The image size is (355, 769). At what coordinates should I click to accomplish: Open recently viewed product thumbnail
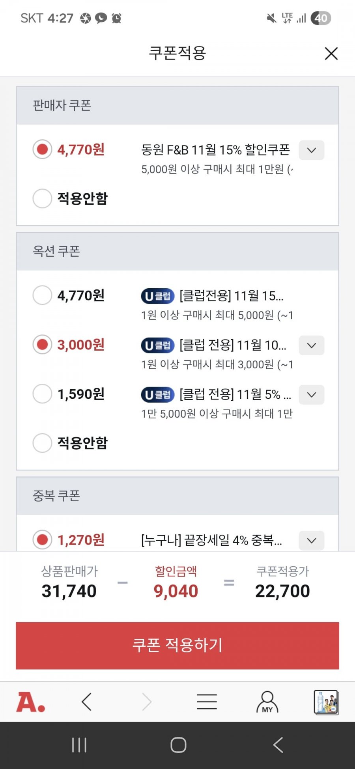tap(326, 702)
